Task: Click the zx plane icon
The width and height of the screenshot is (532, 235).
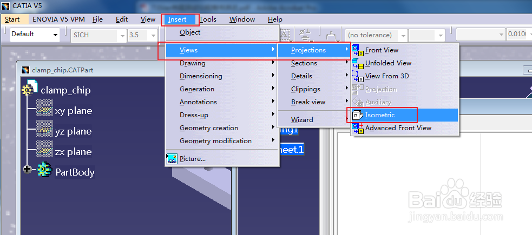Action: [x=44, y=149]
